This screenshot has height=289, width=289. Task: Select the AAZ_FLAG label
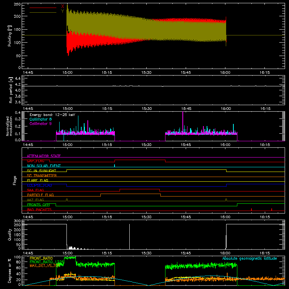(x=35, y=200)
